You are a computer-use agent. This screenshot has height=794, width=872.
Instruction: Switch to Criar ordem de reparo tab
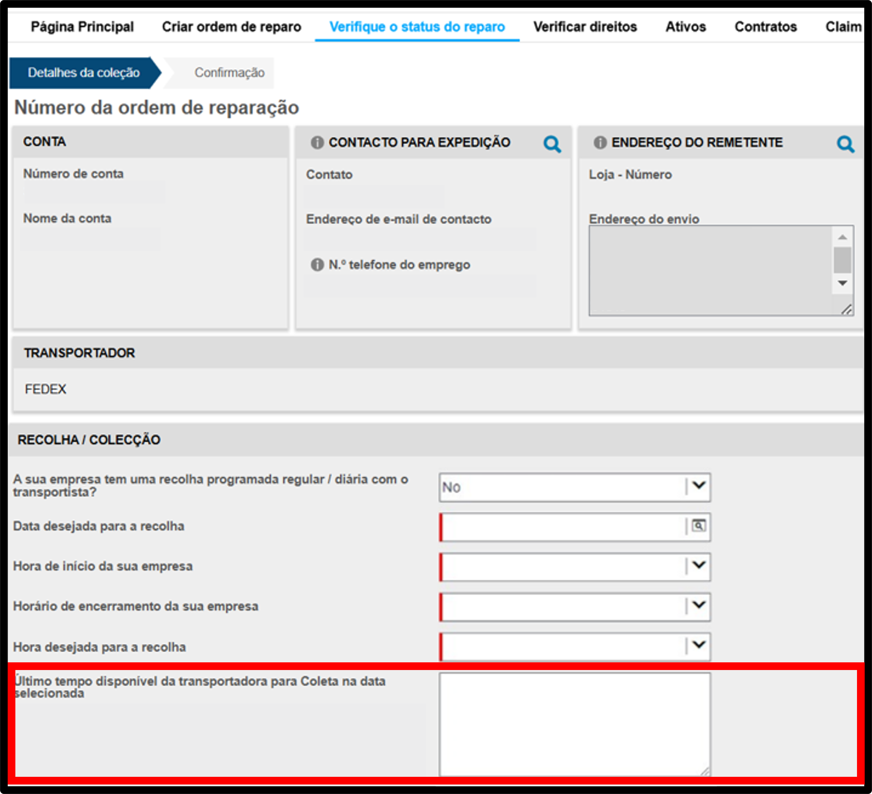[231, 27]
